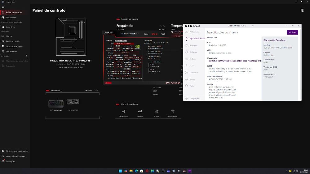Select Velocidade fan mode
This screenshot has width=310, height=174.
(173, 114)
